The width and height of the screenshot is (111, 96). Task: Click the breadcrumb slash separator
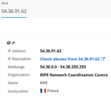click(x=11, y=3)
